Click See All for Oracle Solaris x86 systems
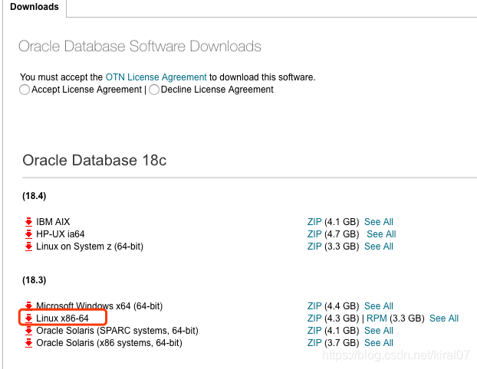477x369 pixels. [x=379, y=343]
